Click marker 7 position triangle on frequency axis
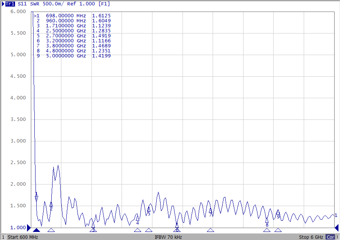Image resolution: width=340 pixels, height=240 pixels. pos(211,230)
